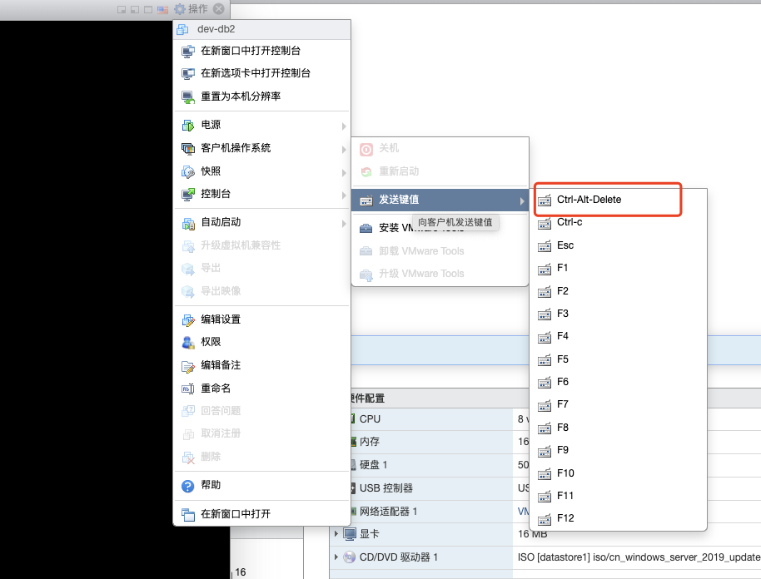This screenshot has height=579, width=761.
Task: Click the 重命名 rename icon
Action: coord(187,388)
